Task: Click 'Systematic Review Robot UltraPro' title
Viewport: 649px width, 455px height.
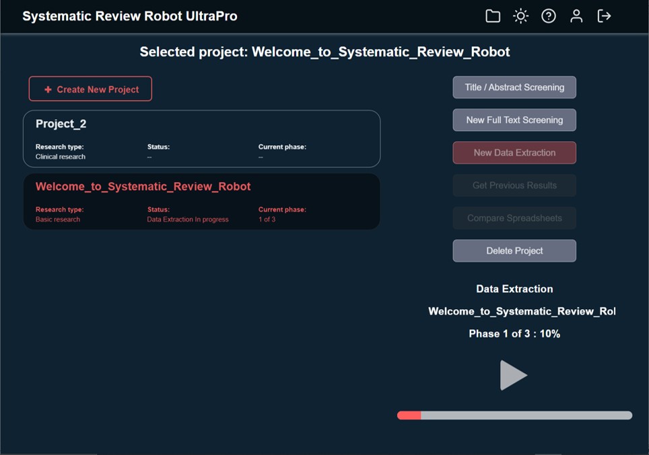Action: (x=129, y=16)
